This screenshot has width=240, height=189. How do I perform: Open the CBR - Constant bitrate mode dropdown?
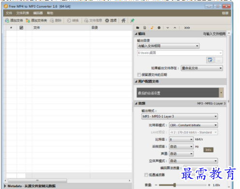pyautogui.click(x=194, y=125)
